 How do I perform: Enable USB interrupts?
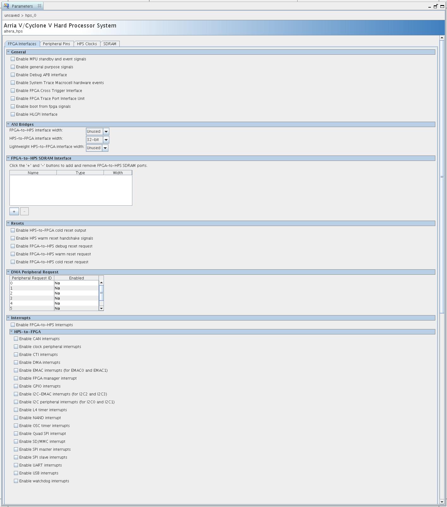[x=16, y=473]
